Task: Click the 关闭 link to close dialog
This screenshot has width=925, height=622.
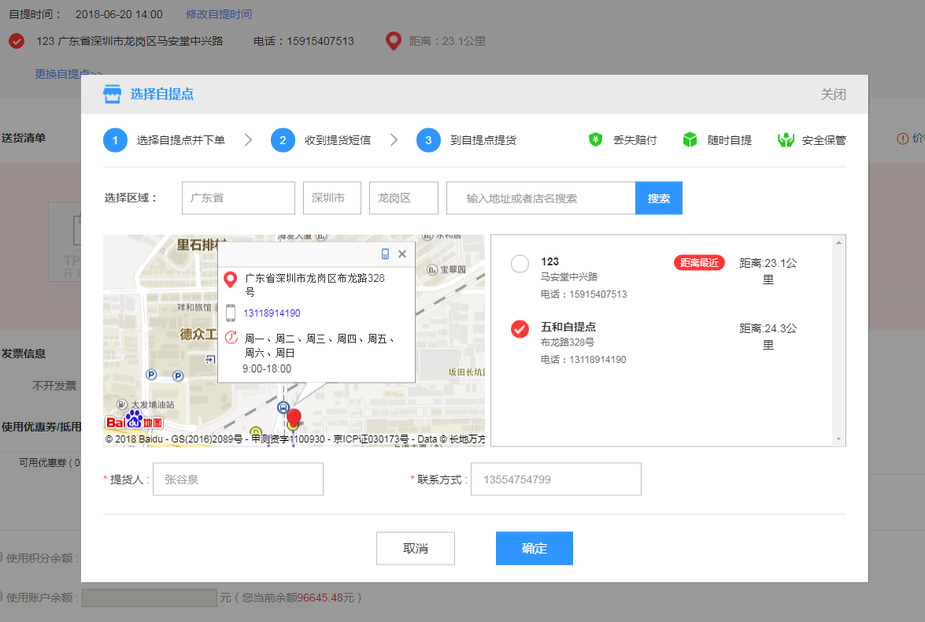Action: click(833, 94)
